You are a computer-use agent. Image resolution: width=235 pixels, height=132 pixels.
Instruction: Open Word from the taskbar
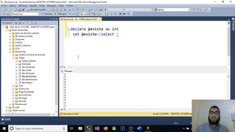[x=139, y=129]
